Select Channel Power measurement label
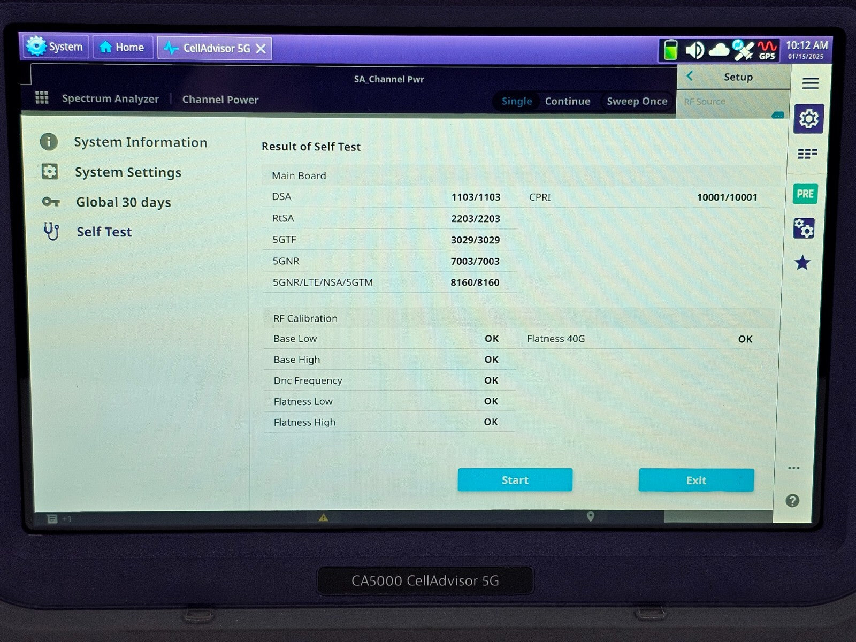The width and height of the screenshot is (856, 642). pos(220,100)
